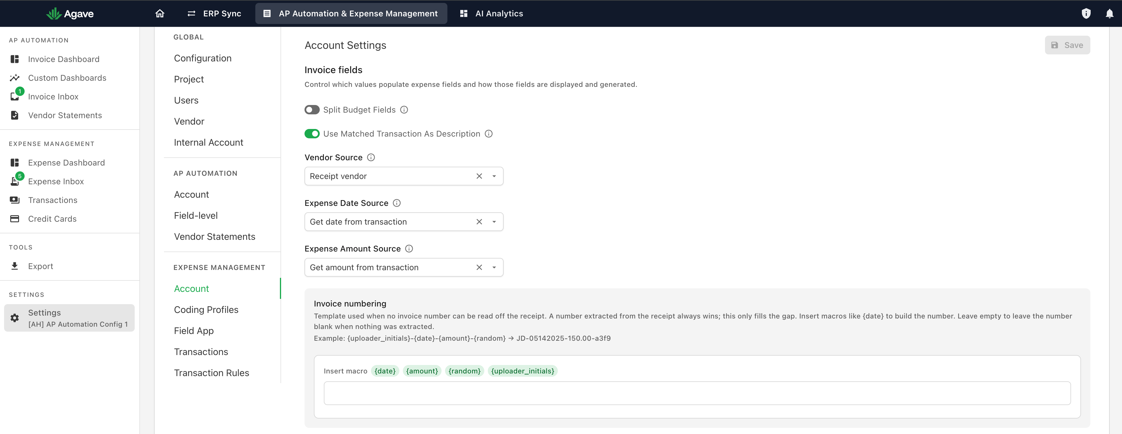Clear the Get amount from transaction selection
This screenshot has height=434, width=1122.
coord(479,267)
